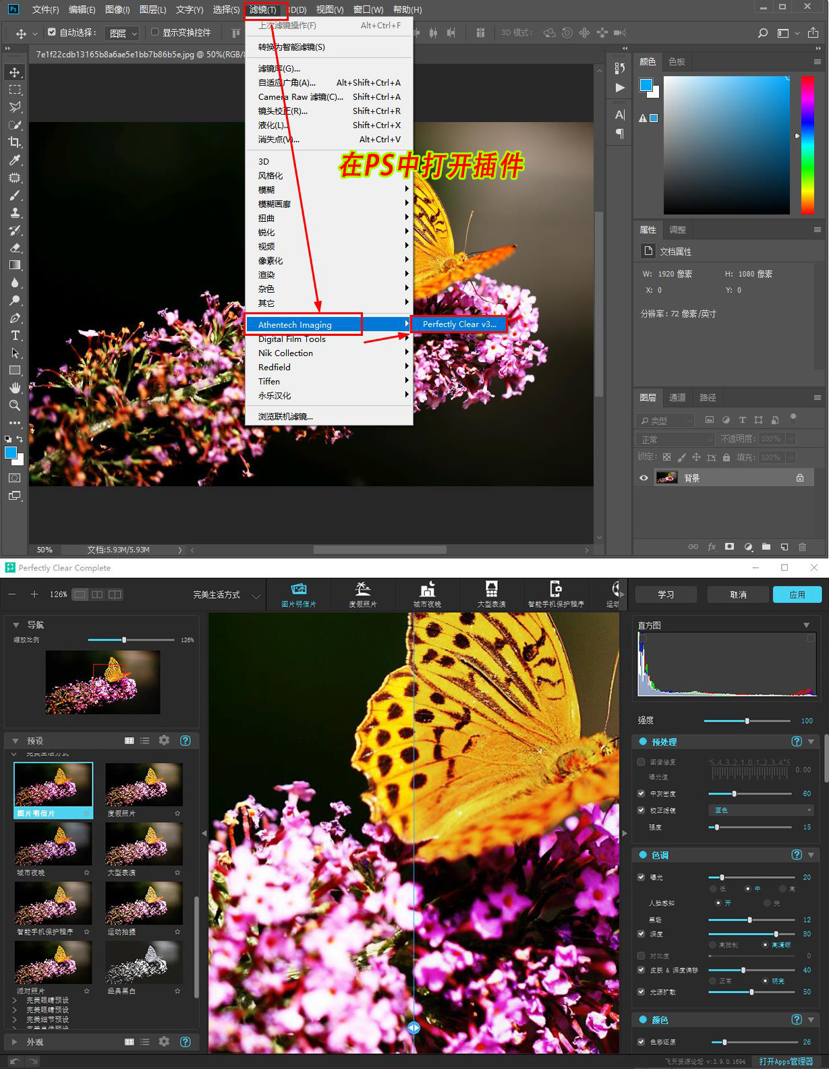Collapse the 导航 panel

(15, 625)
